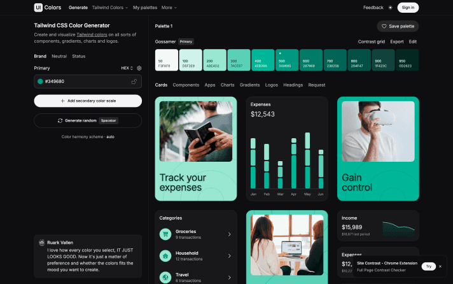The width and height of the screenshot is (453, 284).
Task: Open the Tailwind Colors dropdown menu
Action: point(110,8)
